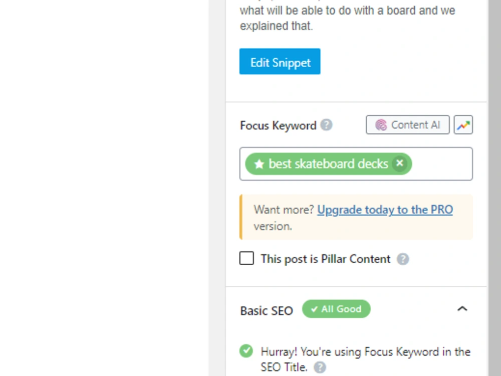Screen dimensions: 501x376
Task: Click the All Good status badge
Action: 336,309
